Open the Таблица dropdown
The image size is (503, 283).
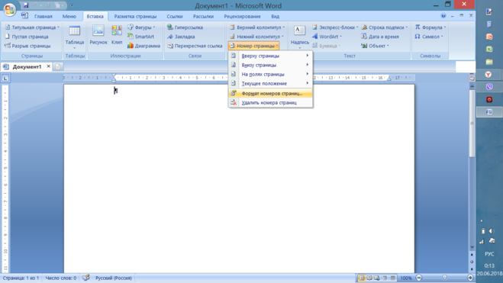(x=75, y=37)
